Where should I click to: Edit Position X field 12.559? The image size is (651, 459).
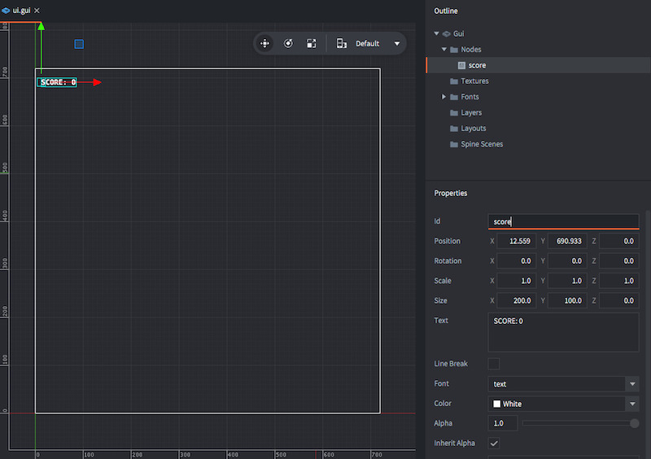coord(516,241)
